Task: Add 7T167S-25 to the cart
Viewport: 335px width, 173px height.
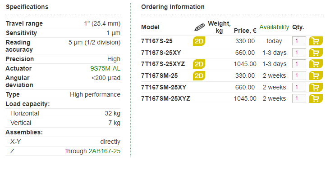Action: pyautogui.click(x=316, y=41)
